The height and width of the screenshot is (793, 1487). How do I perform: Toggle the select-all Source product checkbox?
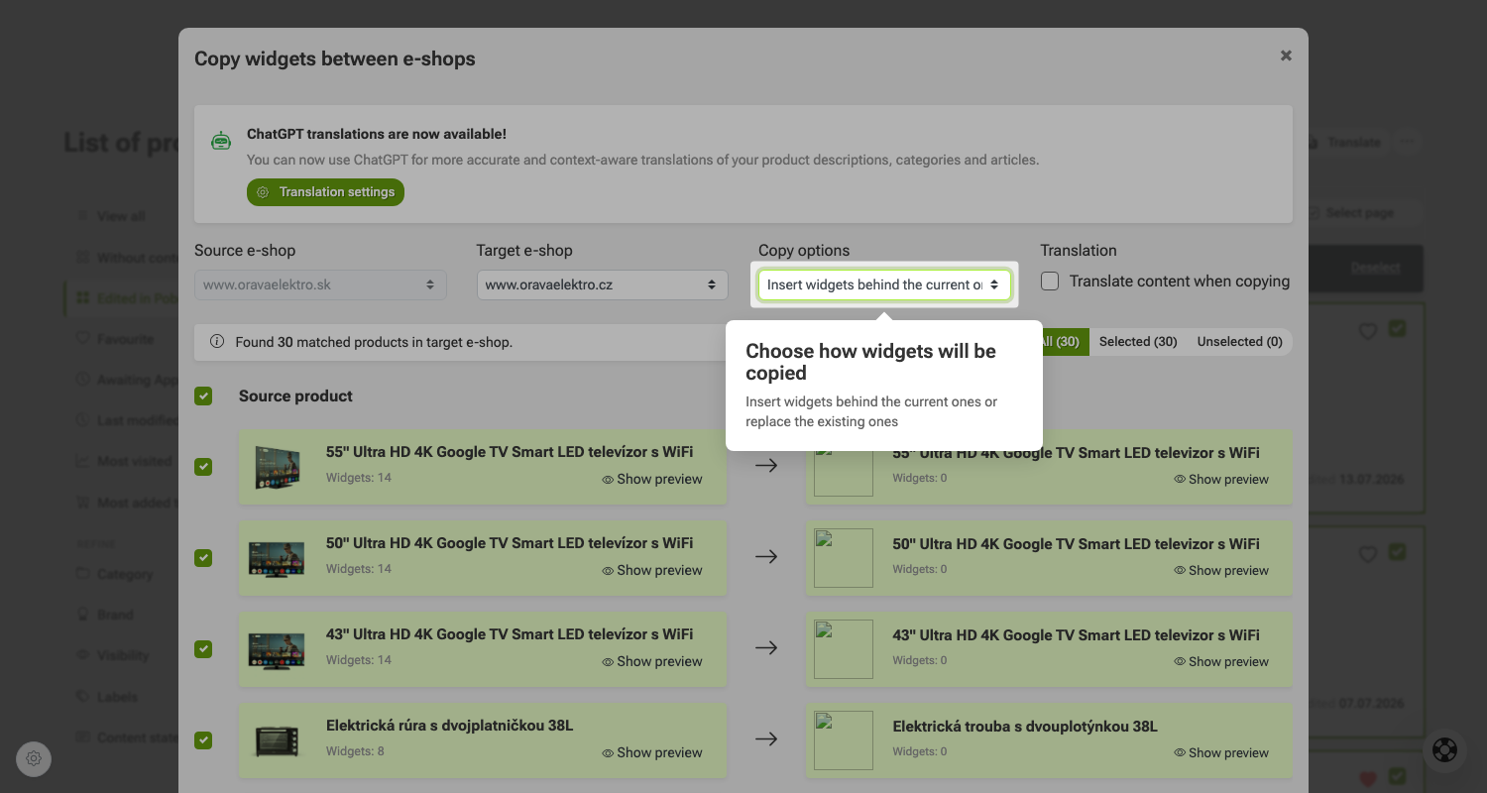click(203, 396)
